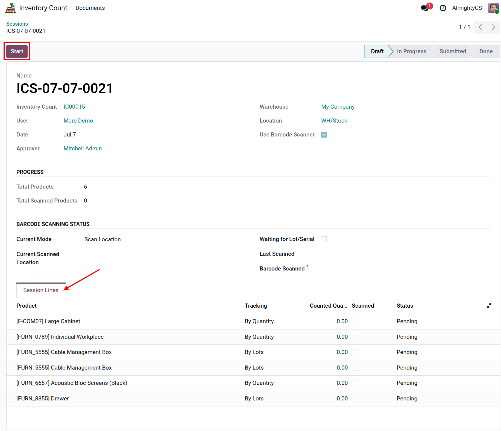Open the IC00015 inventory count link
This screenshot has height=431, width=501.
pos(74,107)
